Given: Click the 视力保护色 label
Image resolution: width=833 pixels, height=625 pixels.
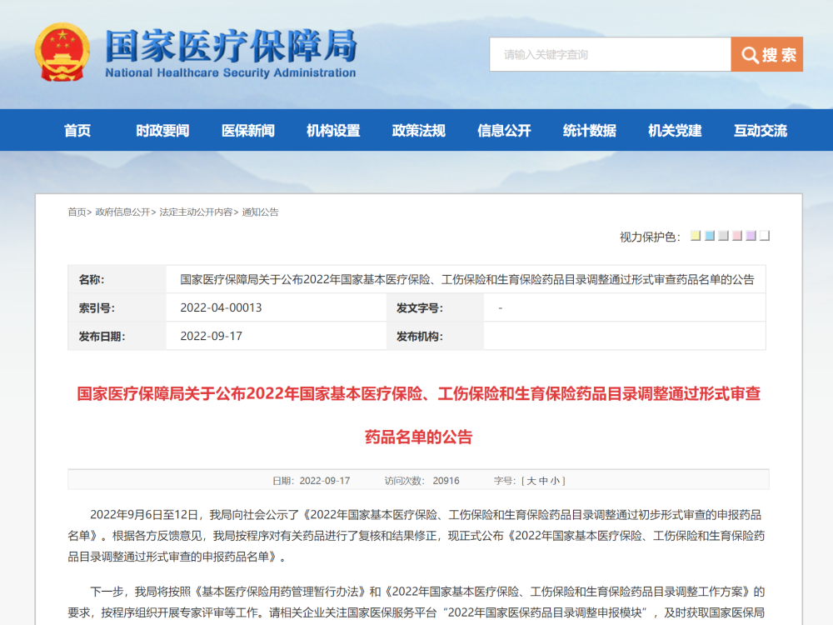Looking at the screenshot, I should pos(650,237).
